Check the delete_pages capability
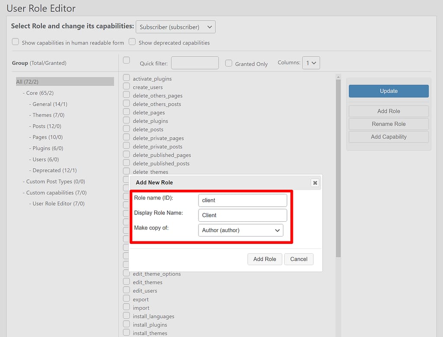The image size is (443, 337). [126, 112]
